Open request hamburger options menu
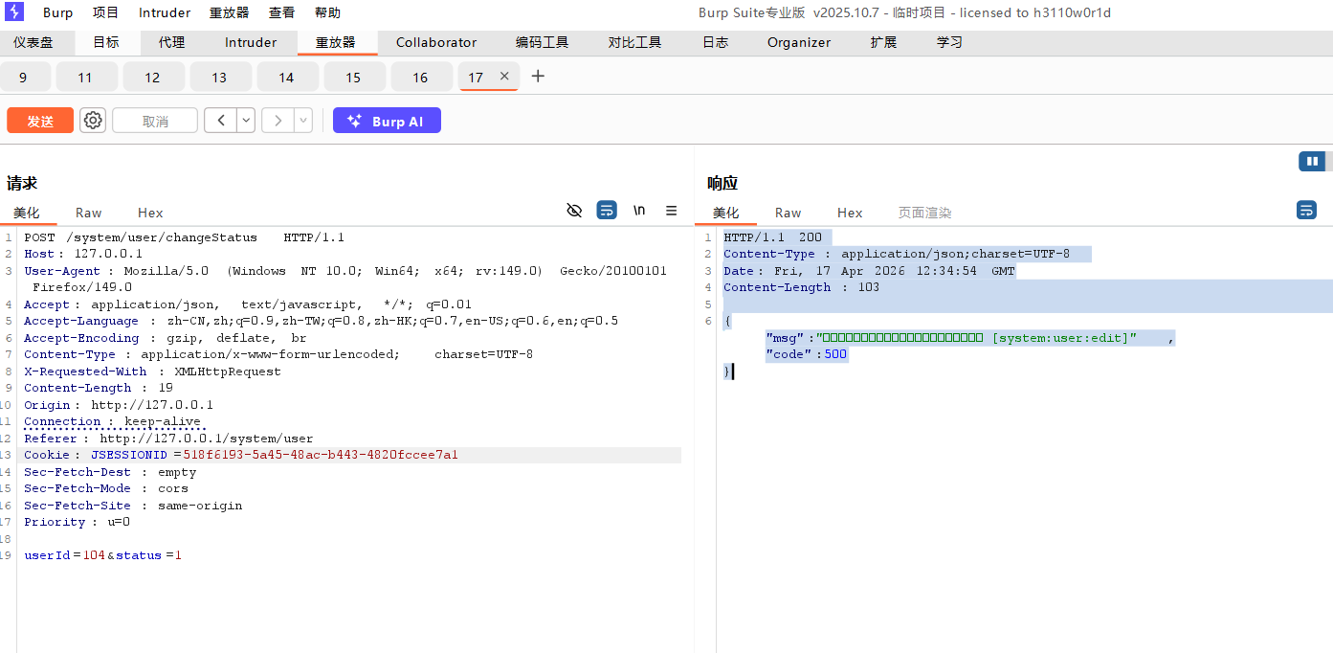The image size is (1333, 653). (x=672, y=211)
